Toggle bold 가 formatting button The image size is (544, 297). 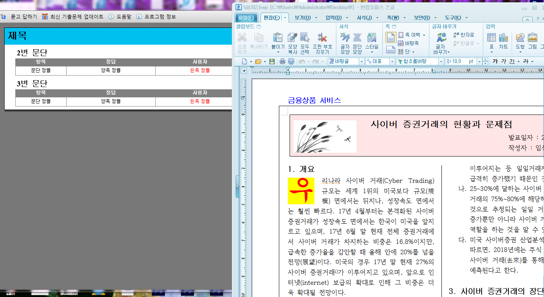(x=495, y=61)
